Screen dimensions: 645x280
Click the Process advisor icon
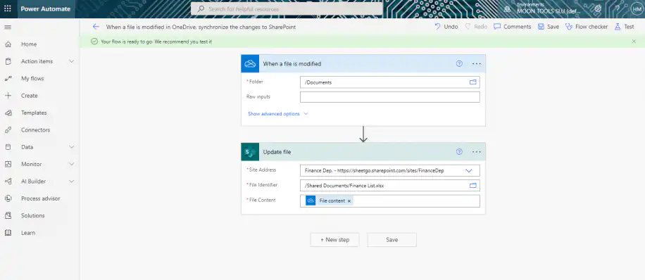pos(8,198)
